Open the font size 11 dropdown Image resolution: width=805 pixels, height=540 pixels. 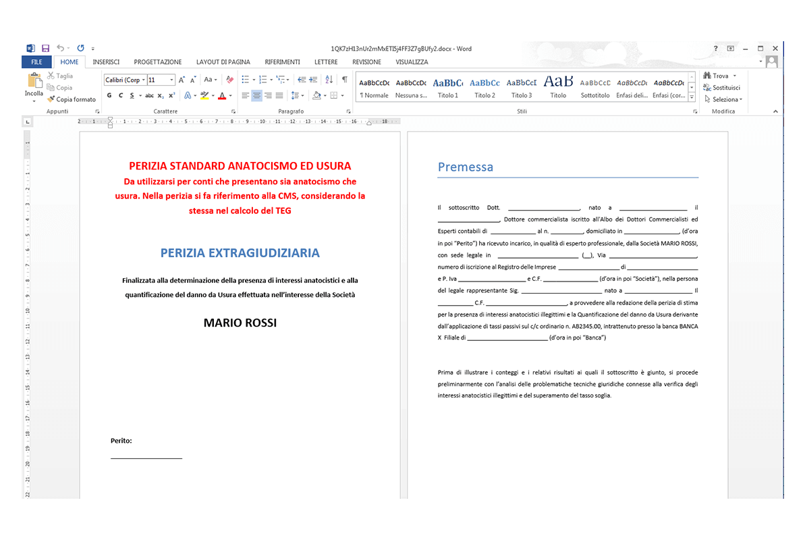point(171,80)
